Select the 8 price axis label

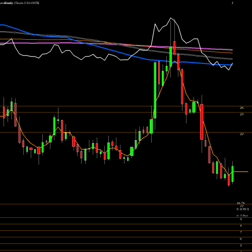241,226
